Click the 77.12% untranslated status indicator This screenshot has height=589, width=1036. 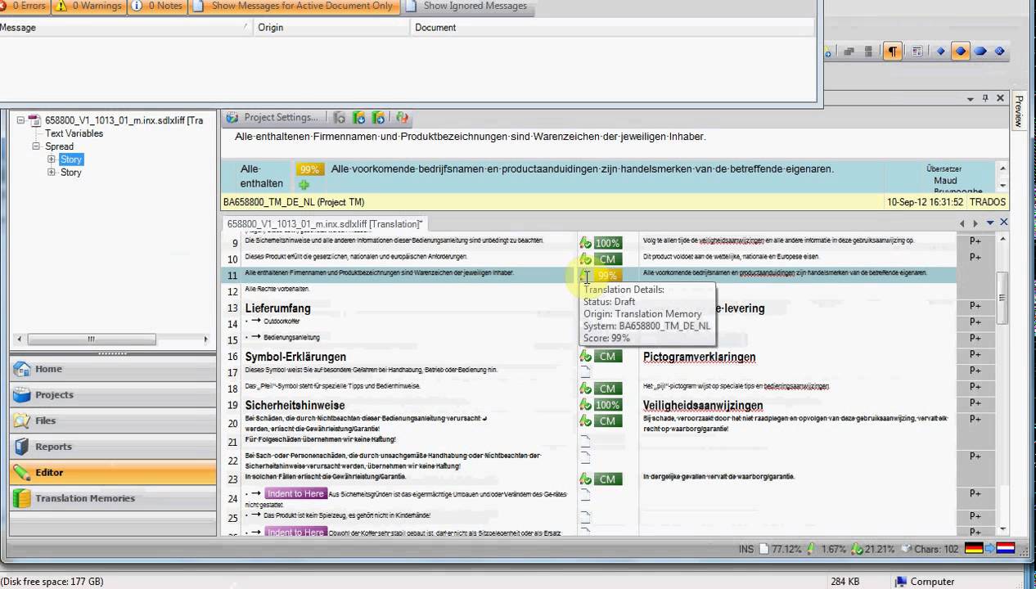tap(780, 549)
